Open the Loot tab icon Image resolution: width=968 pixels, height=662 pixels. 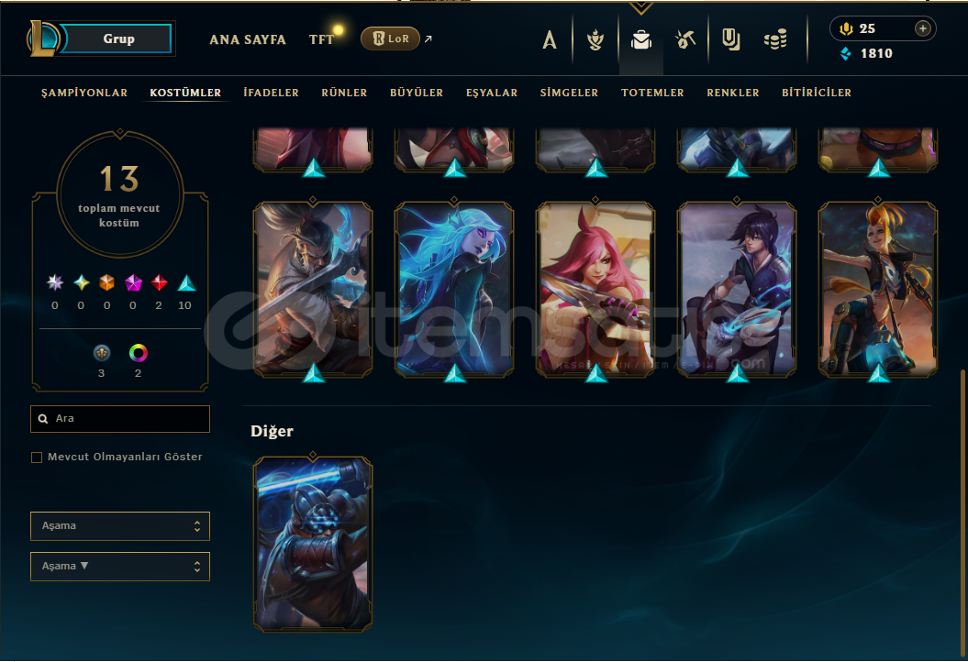[x=731, y=40]
